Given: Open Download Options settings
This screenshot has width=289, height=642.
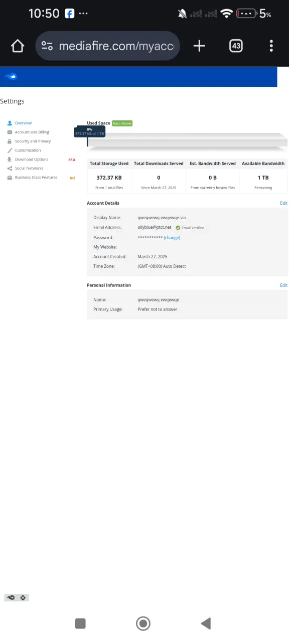Looking at the screenshot, I should point(32,159).
